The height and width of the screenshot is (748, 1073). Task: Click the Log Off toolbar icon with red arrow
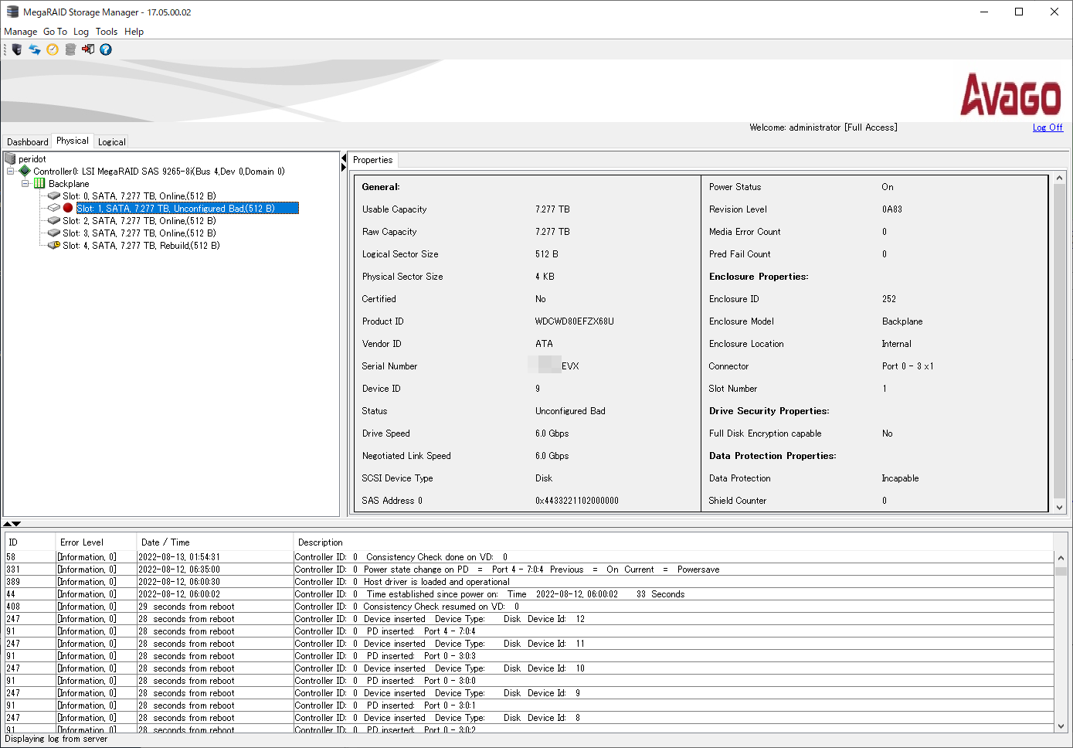point(88,49)
